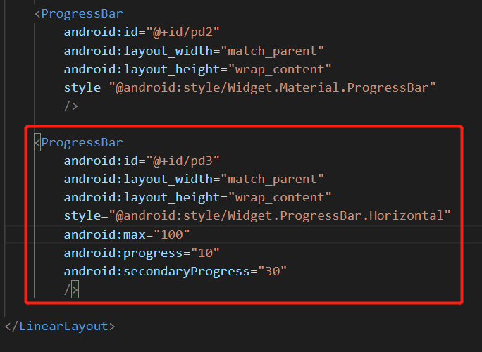Click the highlighted opening bracket of the second ProgressBar

pos(37,142)
